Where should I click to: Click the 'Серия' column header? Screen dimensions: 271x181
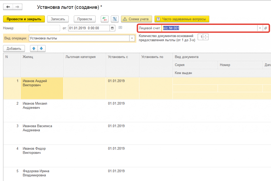coord(195,65)
